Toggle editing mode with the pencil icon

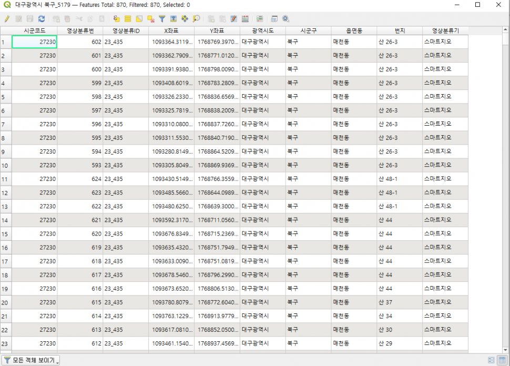pos(7,19)
